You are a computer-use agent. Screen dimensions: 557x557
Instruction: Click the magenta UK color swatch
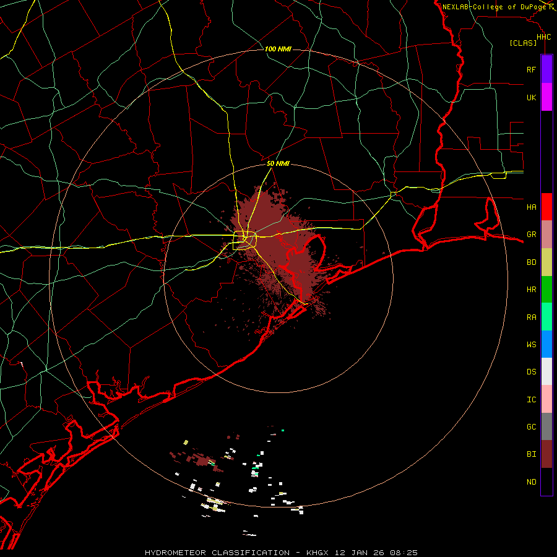click(546, 97)
